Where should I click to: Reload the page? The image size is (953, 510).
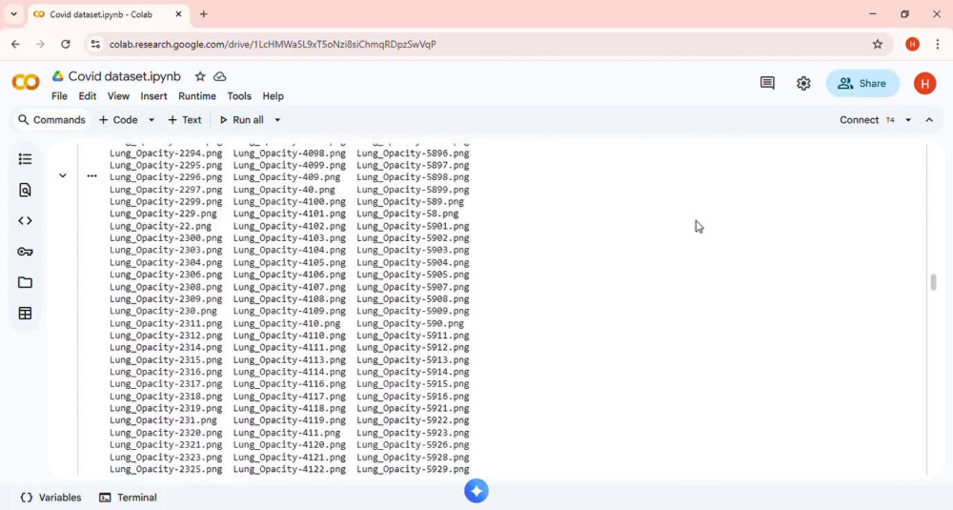point(65,44)
